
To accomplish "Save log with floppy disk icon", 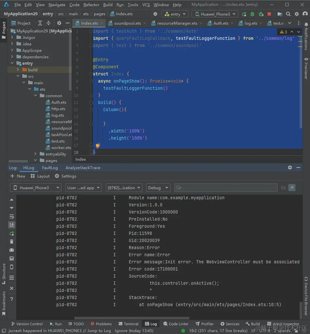I will tap(12, 259).
